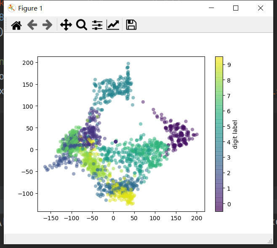Click the teal middle of the colorbar
This screenshot has width=277, height=248.
219,134
